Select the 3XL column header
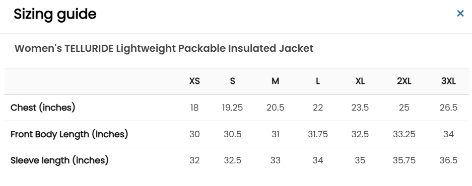This screenshot has width=472, height=186. tap(448, 81)
